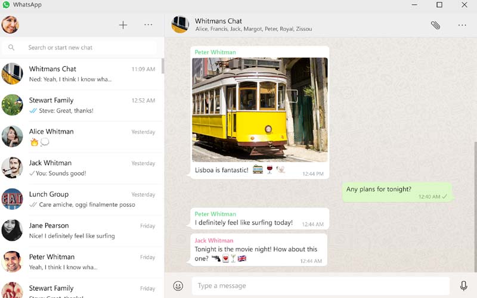This screenshot has height=298, width=477.
Task: Click the search magnifier icon
Action: click(x=11, y=48)
